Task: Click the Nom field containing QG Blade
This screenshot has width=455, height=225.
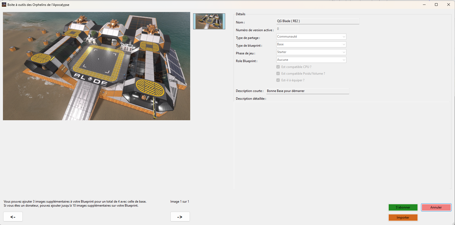Action: click(318, 21)
